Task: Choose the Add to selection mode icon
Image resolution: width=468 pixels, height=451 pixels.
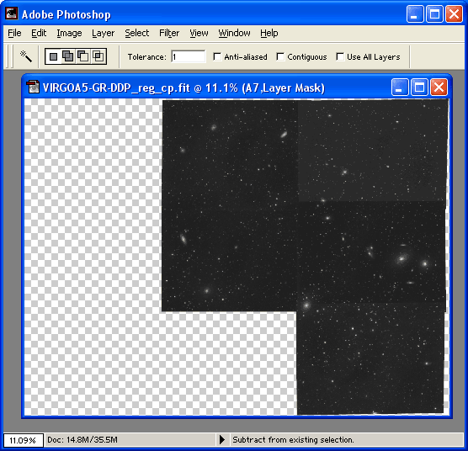Action: tap(68, 56)
